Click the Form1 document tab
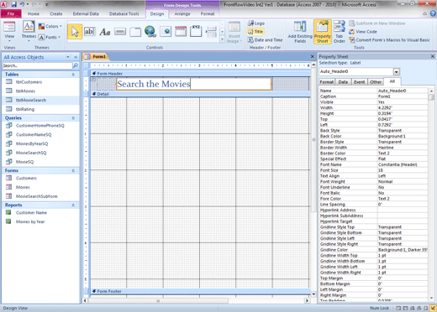Image resolution: width=437 pixels, height=312 pixels. (x=96, y=56)
